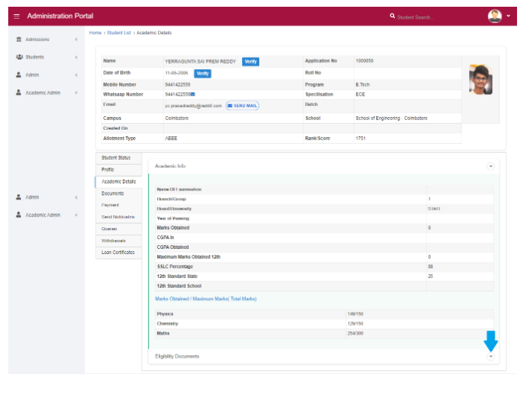Expand the Admissions sidebar submenu arrow

pyautogui.click(x=76, y=39)
